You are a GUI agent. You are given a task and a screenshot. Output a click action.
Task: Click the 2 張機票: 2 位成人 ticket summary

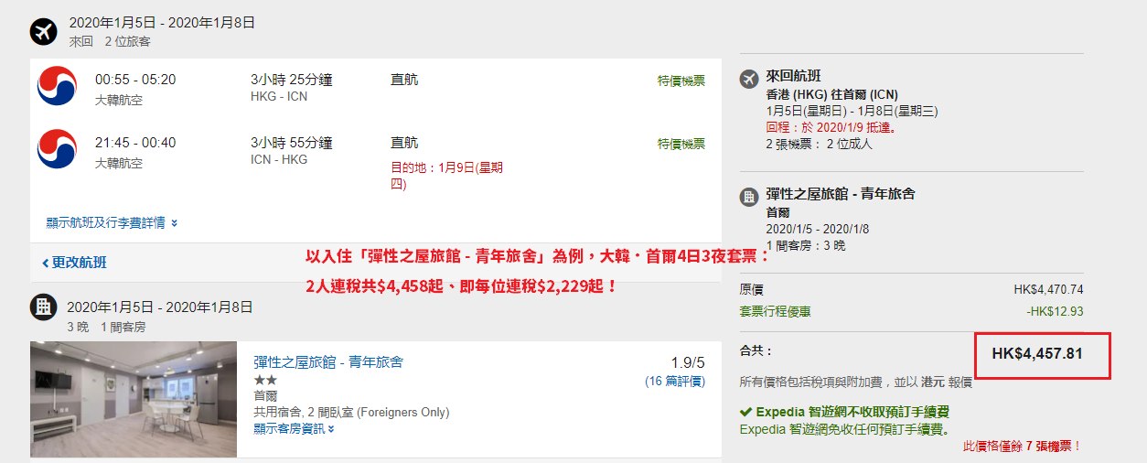pos(820,144)
